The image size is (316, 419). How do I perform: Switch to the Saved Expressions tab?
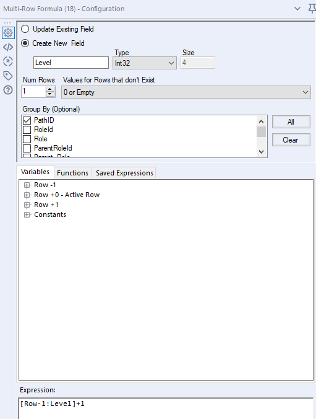click(x=124, y=173)
